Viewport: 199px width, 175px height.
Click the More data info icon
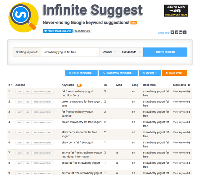(x=189, y=85)
